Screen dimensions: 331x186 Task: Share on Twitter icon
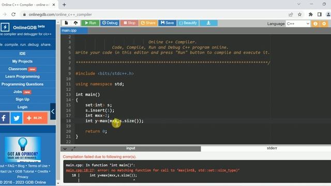pos(17,118)
